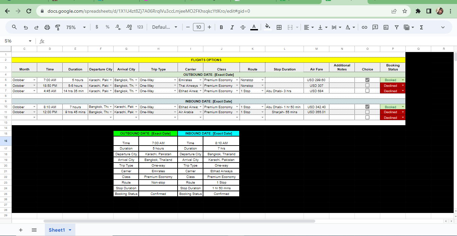Image resolution: width=457 pixels, height=236 pixels.
Task: Open the borders tool
Action: pos(279,27)
